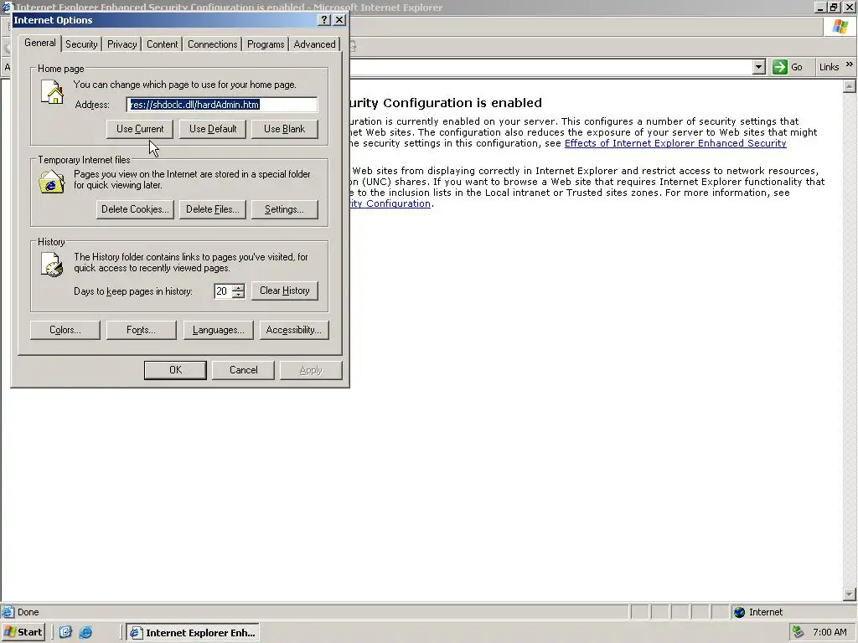The width and height of the screenshot is (858, 643).
Task: Select the Connections tab
Action: 212,44
